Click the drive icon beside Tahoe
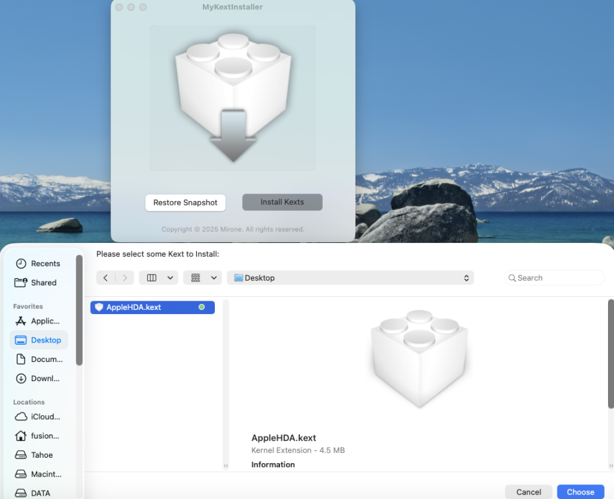The width and height of the screenshot is (614, 499). coord(21,455)
